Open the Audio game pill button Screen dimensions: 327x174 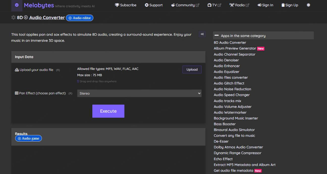[29, 138]
